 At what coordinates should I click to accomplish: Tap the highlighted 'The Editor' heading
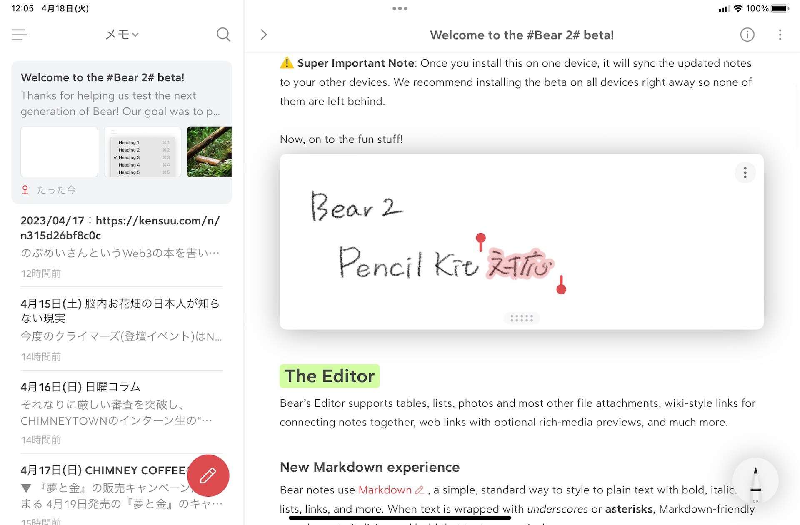tap(330, 376)
